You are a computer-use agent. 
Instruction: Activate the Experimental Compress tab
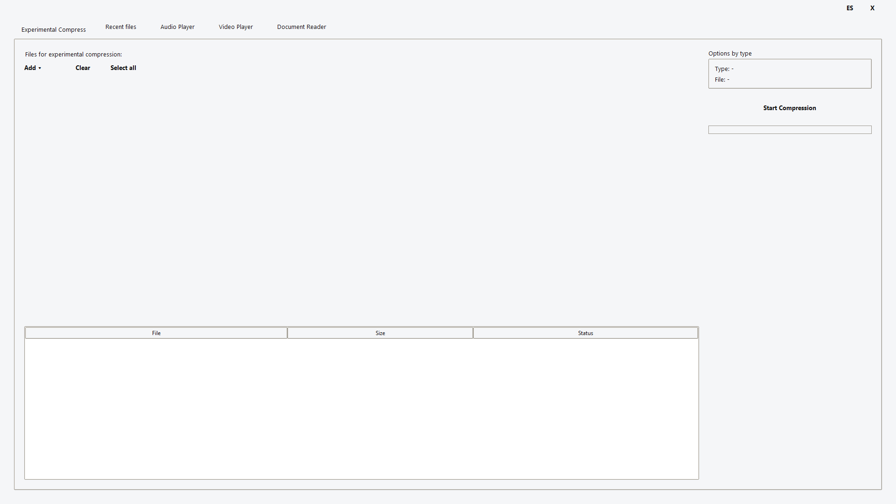point(54,29)
